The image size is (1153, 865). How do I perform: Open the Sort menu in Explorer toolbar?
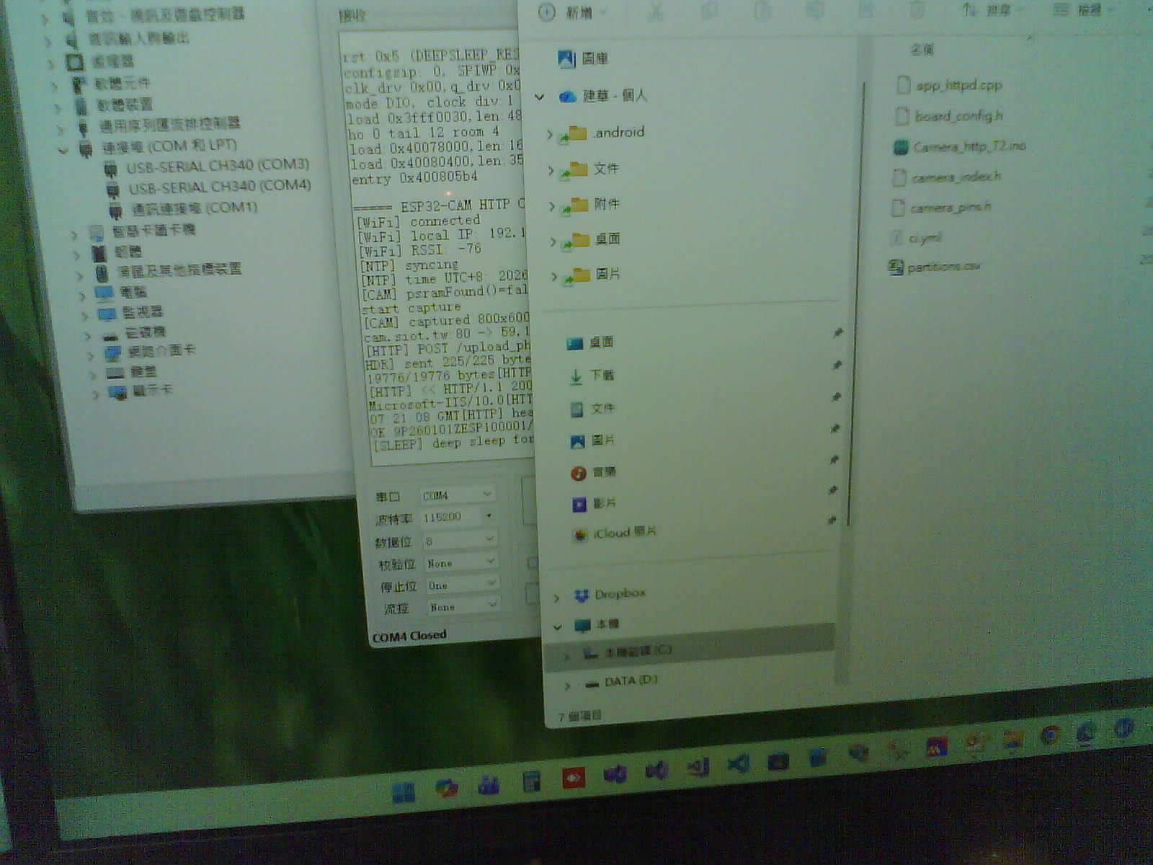[x=989, y=9]
